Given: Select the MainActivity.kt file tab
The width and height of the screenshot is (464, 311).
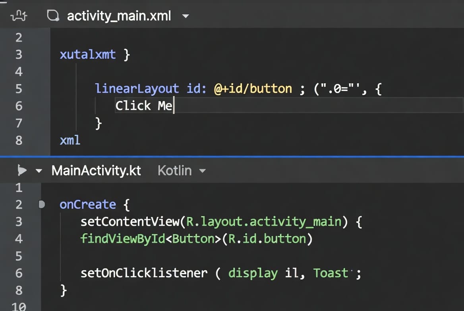Looking at the screenshot, I should coord(96,171).
